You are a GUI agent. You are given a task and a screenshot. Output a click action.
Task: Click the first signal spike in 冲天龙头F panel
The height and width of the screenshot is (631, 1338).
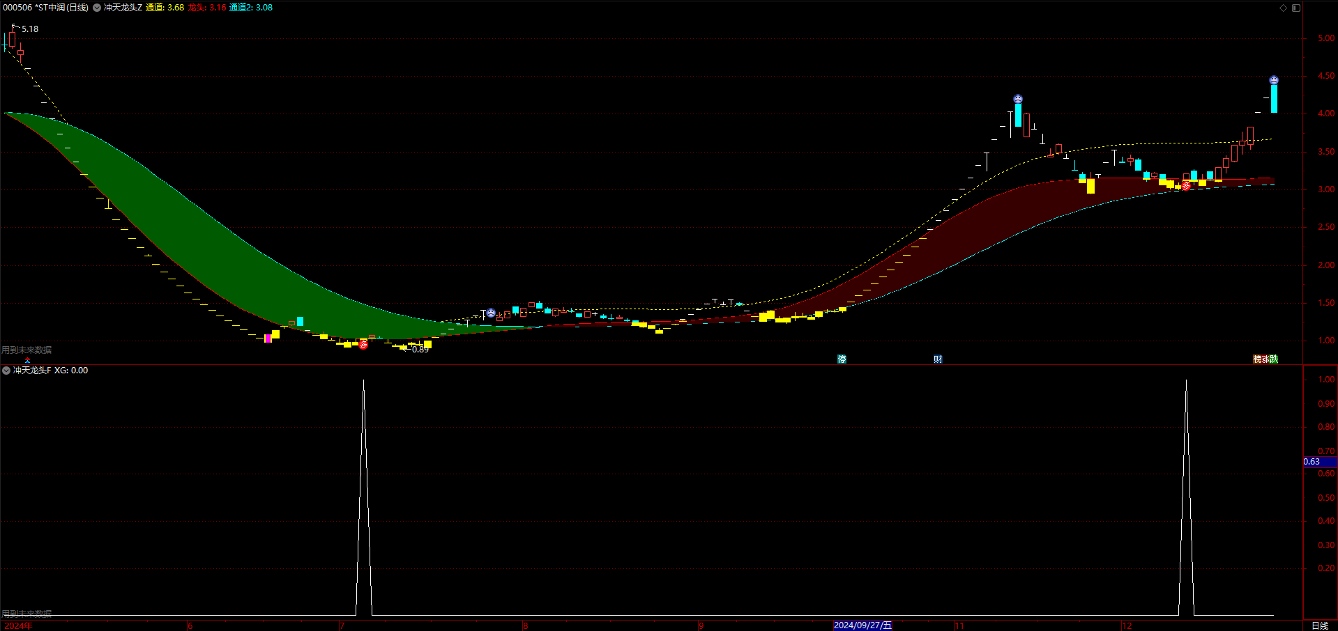coord(364,497)
